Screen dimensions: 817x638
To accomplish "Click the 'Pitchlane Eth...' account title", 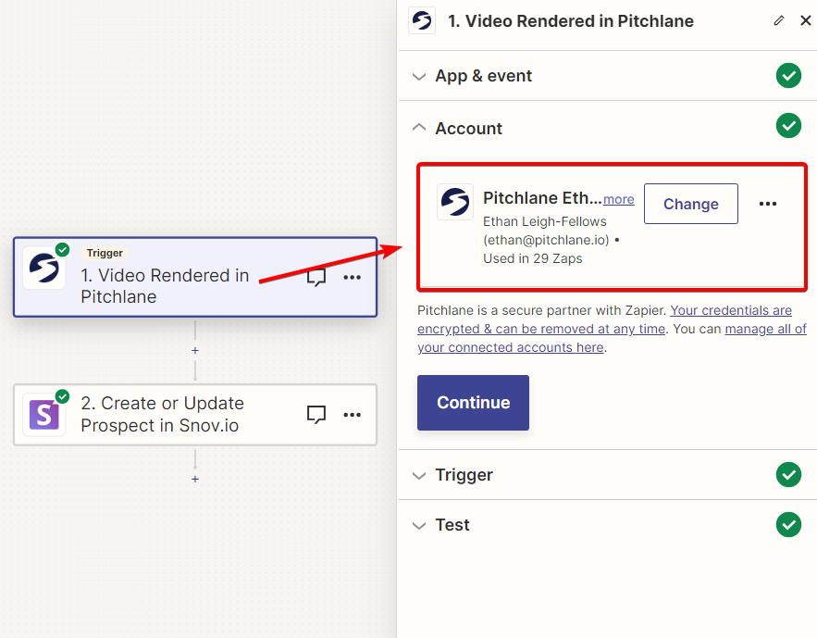I will point(542,198).
